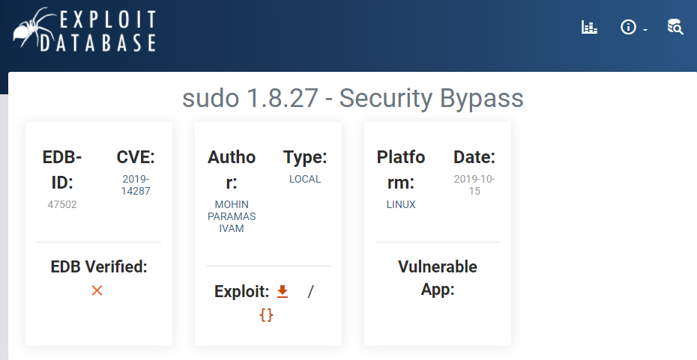The image size is (697, 360).
Task: Click the Vulnerable App label
Action: pyautogui.click(x=438, y=278)
